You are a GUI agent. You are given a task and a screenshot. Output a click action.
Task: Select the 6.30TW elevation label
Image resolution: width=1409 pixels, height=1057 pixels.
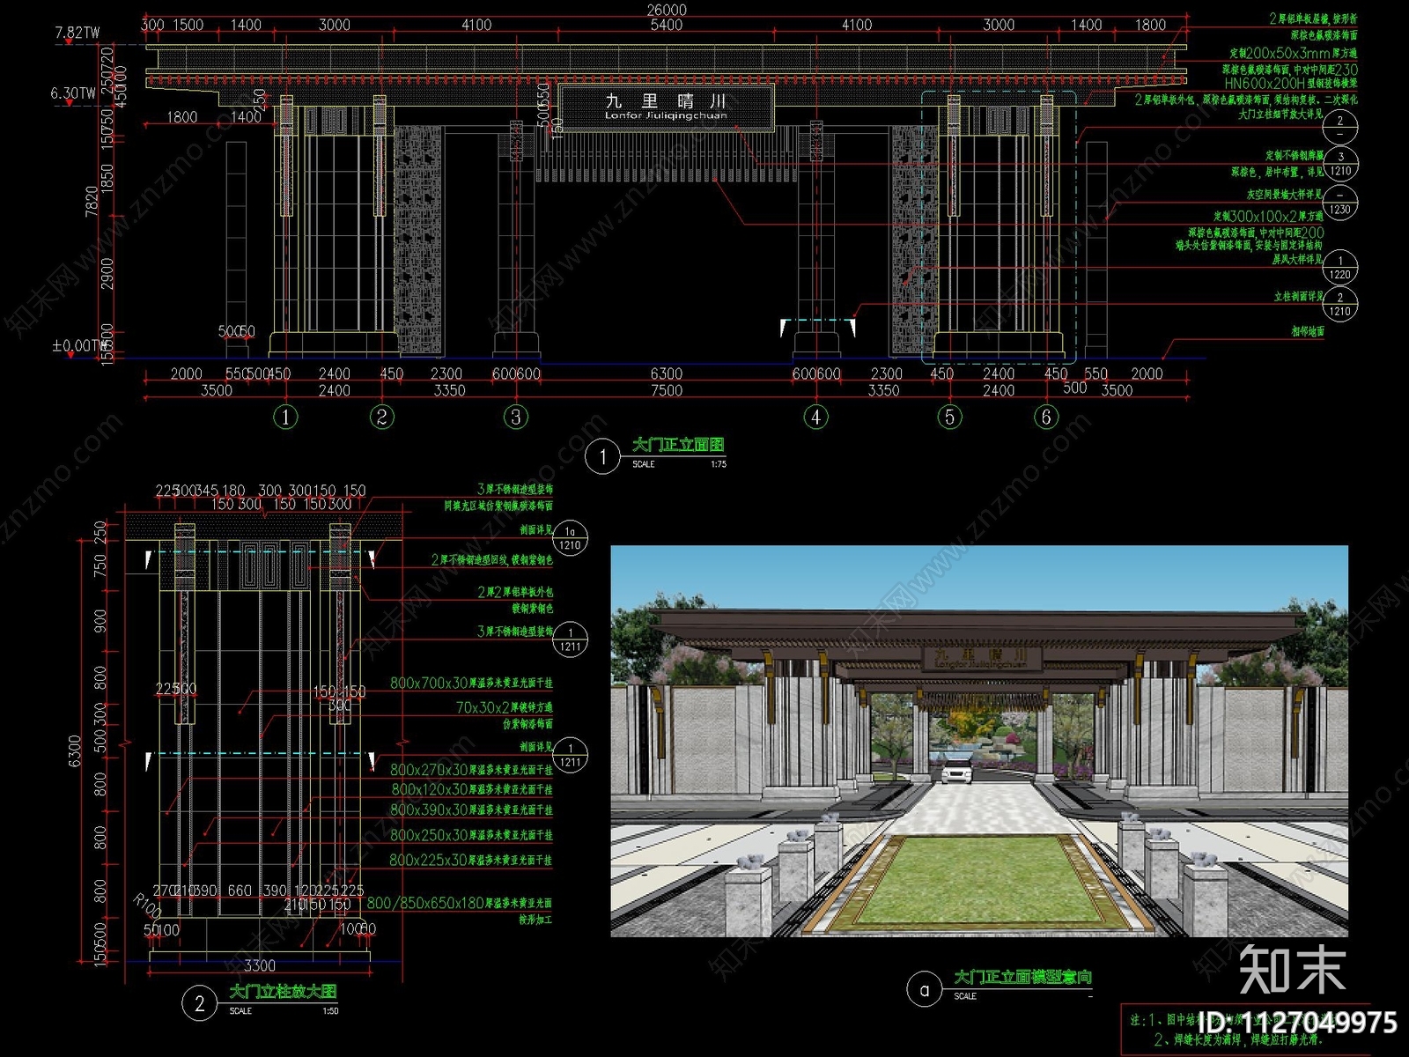[x=73, y=92]
